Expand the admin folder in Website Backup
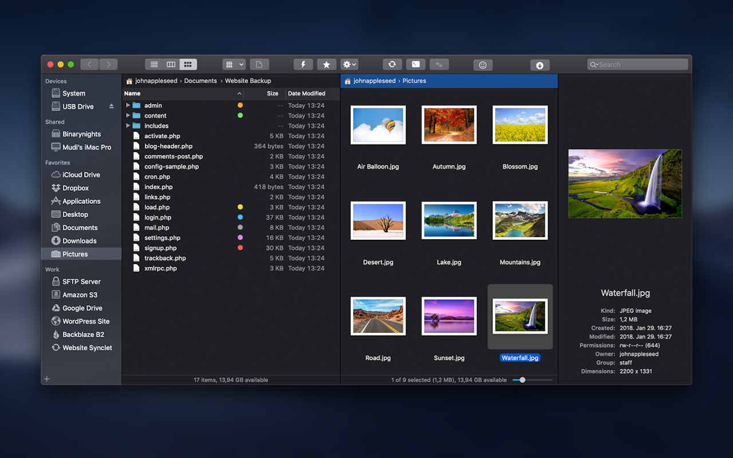The height and width of the screenshot is (458, 733). pyautogui.click(x=128, y=105)
